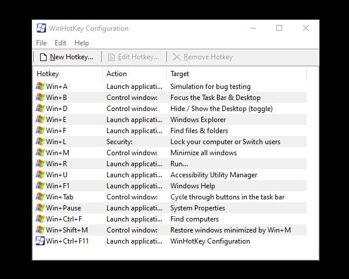Click 'Hide / Show the Desktop (toggle)' target
Viewport: 349px width, 279px height.
coord(222,109)
